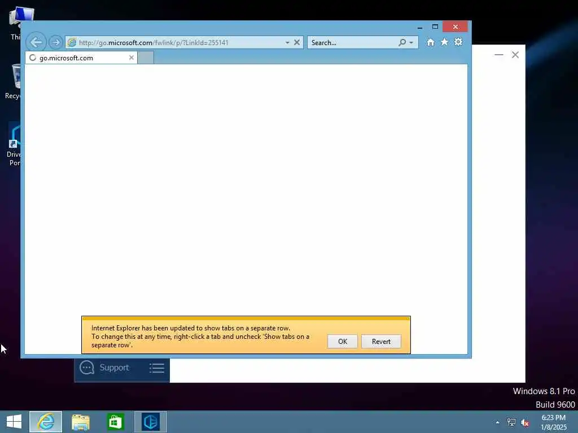Click the site icon in the address bar
The height and width of the screenshot is (433, 578).
click(72, 42)
